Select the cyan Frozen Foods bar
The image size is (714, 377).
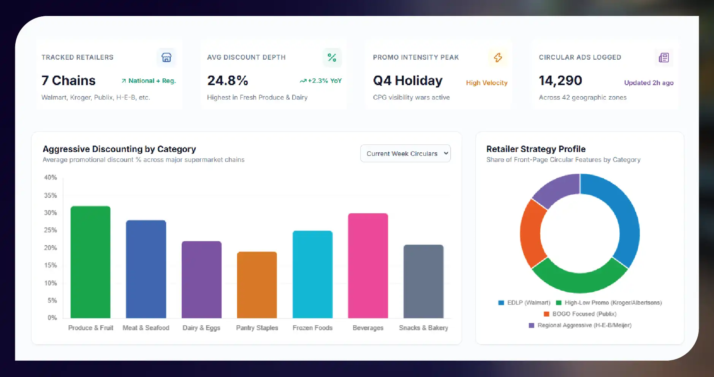coord(312,274)
